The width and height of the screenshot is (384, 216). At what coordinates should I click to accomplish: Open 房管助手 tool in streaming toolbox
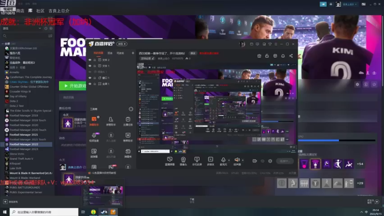(x=111, y=121)
